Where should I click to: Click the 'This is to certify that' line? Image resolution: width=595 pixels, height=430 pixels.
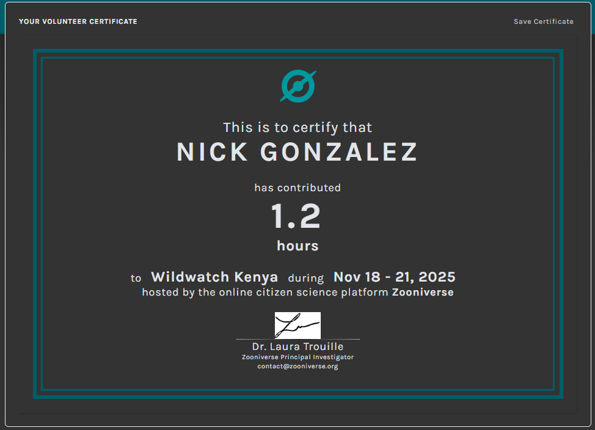pyautogui.click(x=297, y=128)
